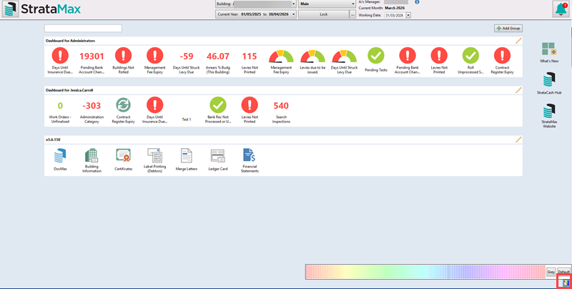Open Bank Rec Not Processed green check
This screenshot has height=289, width=572.
click(218, 111)
